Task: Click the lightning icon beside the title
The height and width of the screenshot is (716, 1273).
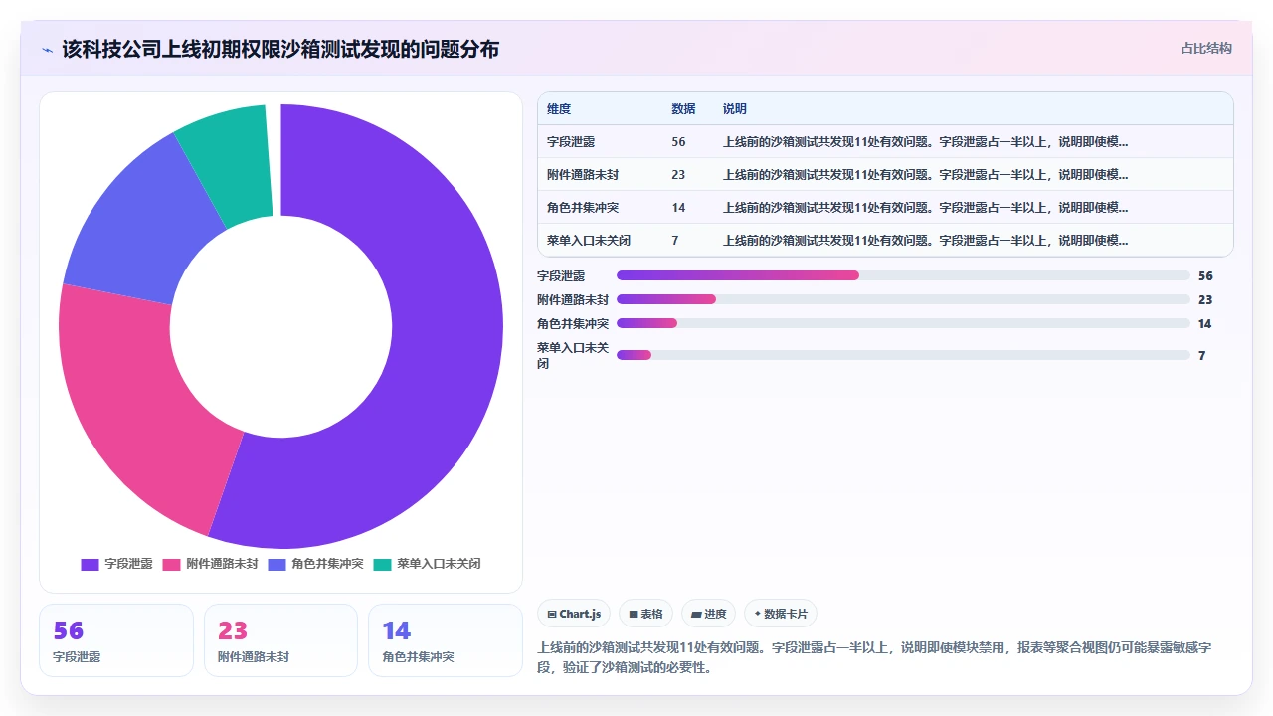Action: point(47,49)
